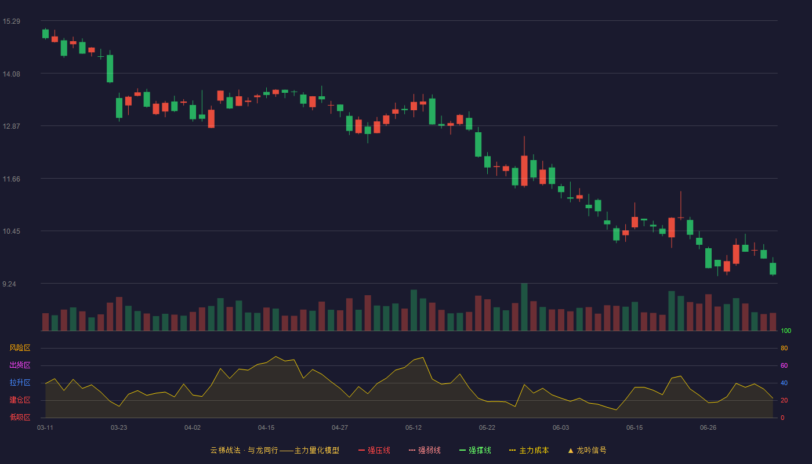Click the 15.29 price axis label
812x464 pixels.
pyautogui.click(x=12, y=21)
